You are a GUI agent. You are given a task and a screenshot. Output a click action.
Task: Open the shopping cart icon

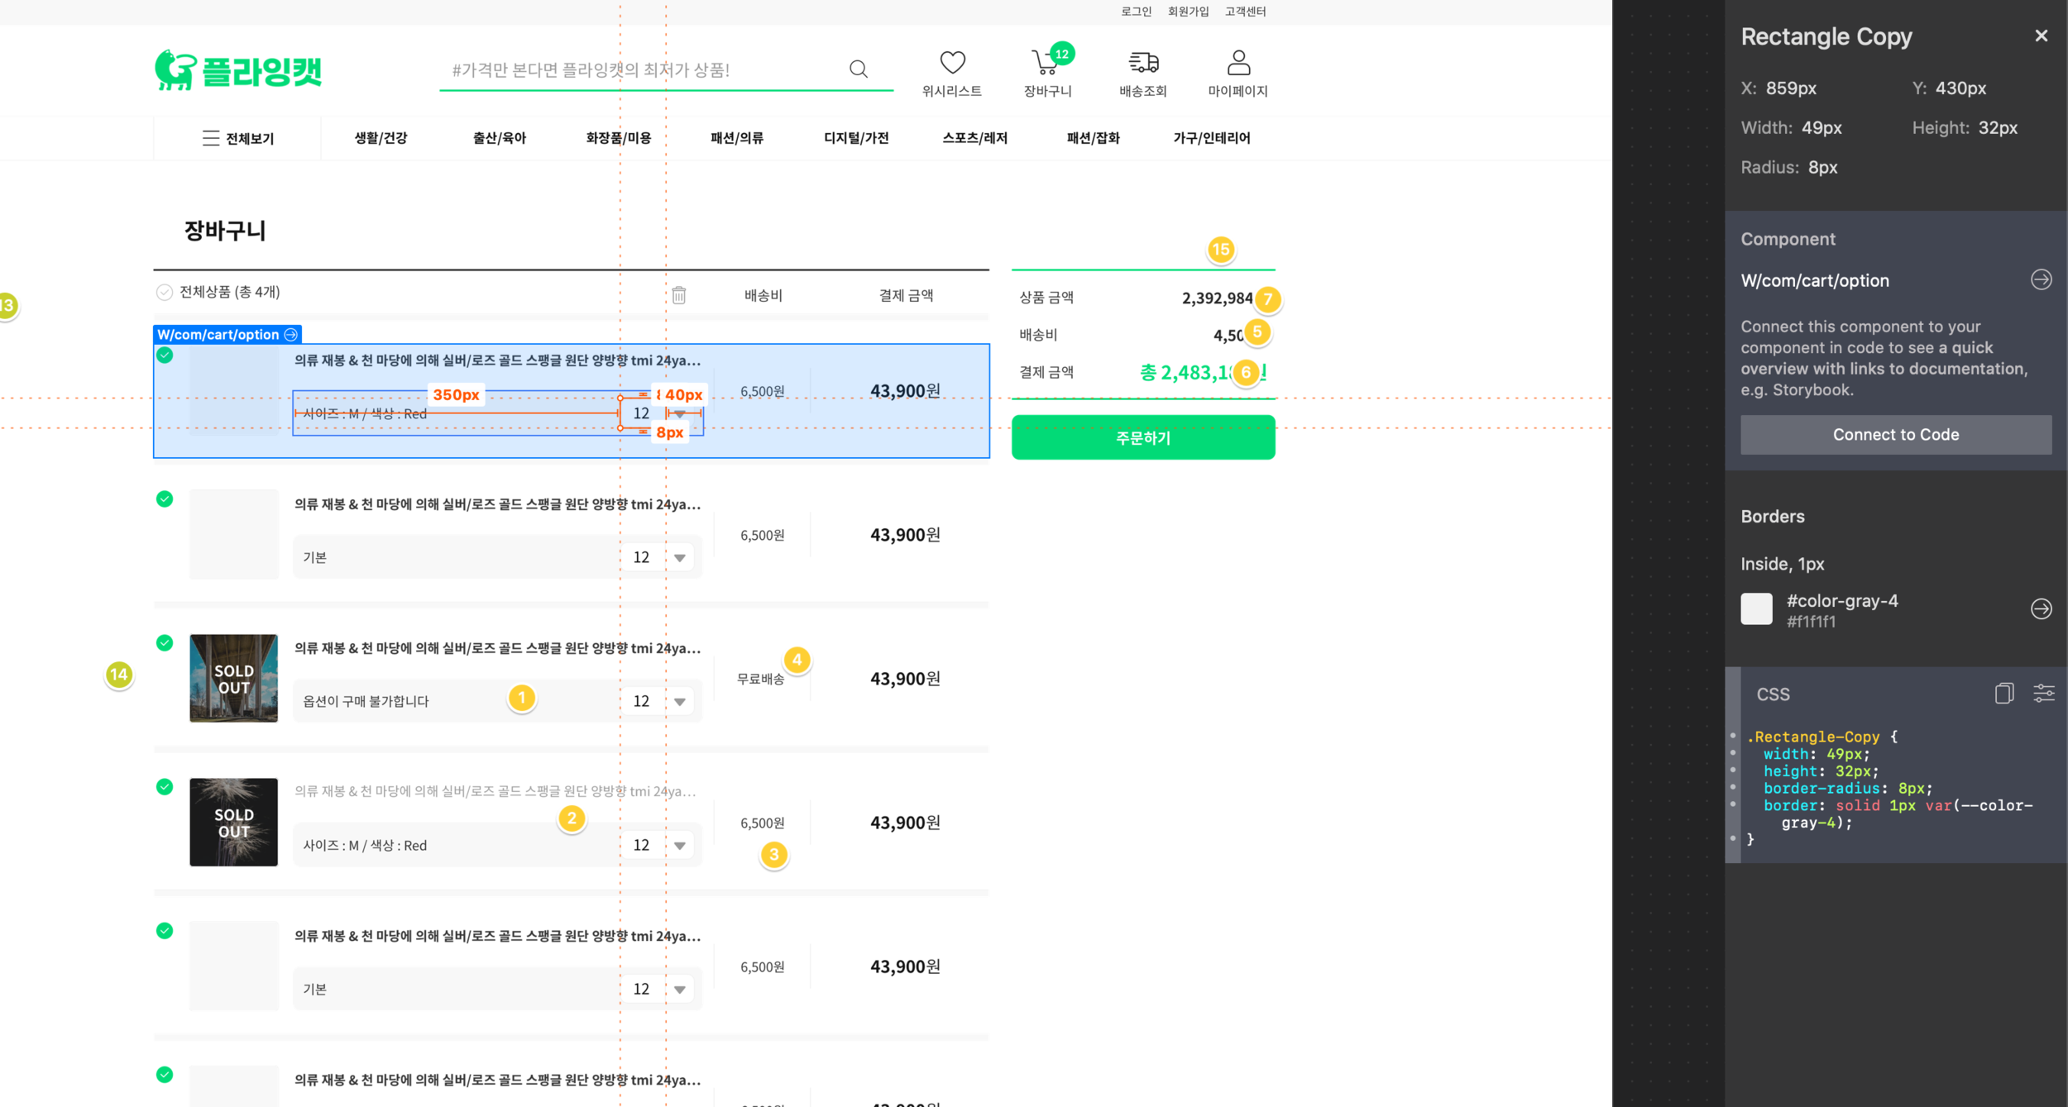(x=1045, y=63)
